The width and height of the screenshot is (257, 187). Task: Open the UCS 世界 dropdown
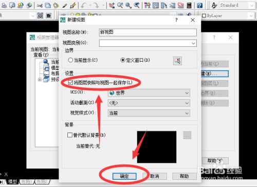[x=149, y=93]
